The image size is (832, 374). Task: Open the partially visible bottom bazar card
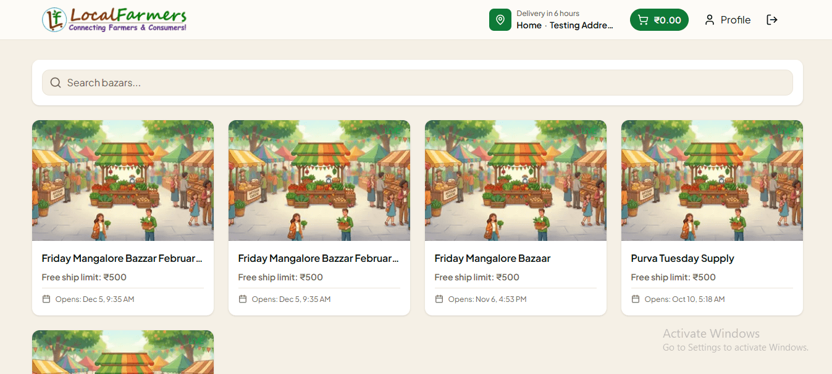point(123,352)
